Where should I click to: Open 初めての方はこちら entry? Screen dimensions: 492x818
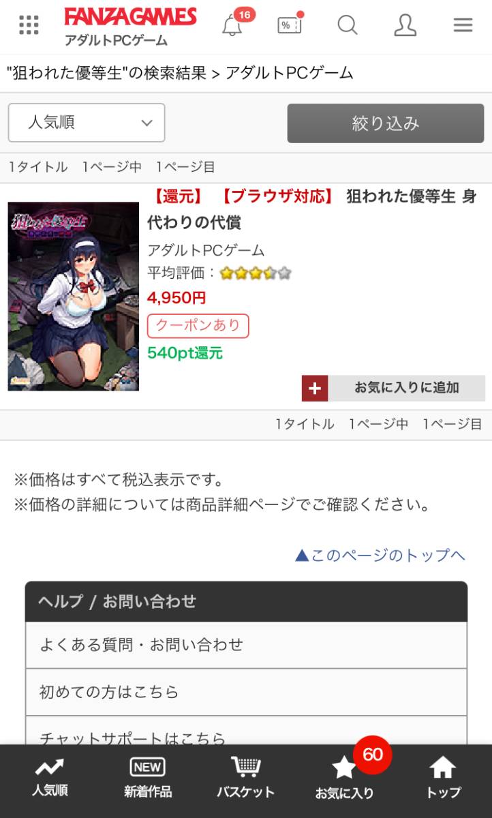[246, 692]
